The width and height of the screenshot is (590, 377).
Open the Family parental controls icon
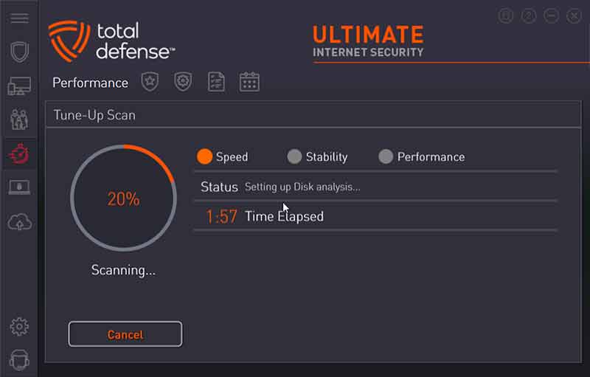click(x=19, y=120)
